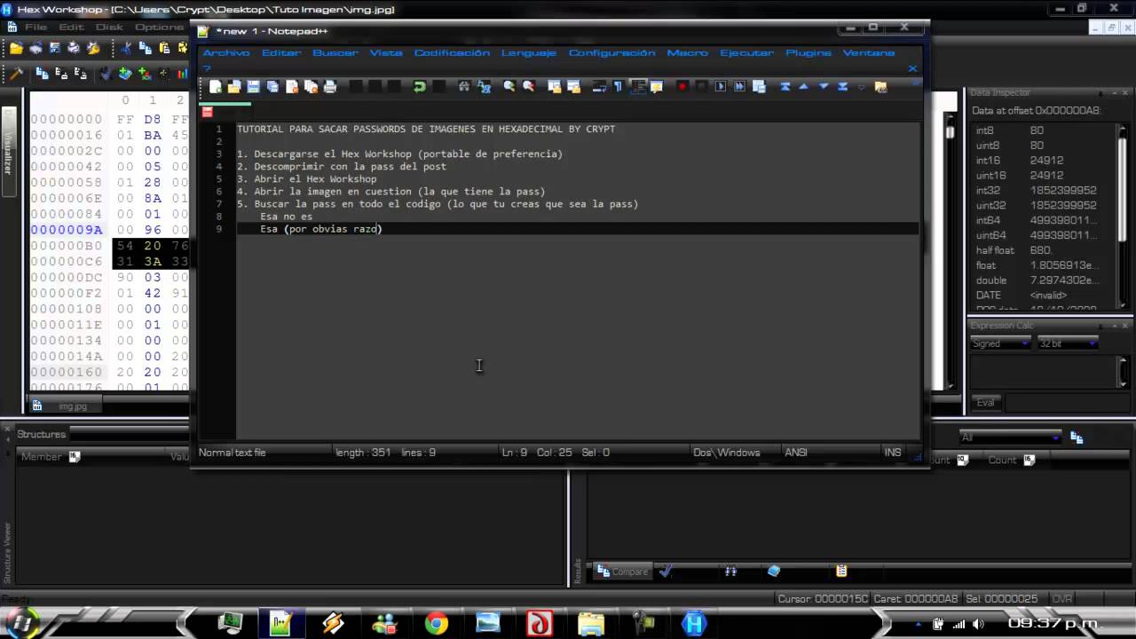This screenshot has width=1136, height=639.
Task: Print document via Notepad++ printer icon
Action: pos(330,86)
